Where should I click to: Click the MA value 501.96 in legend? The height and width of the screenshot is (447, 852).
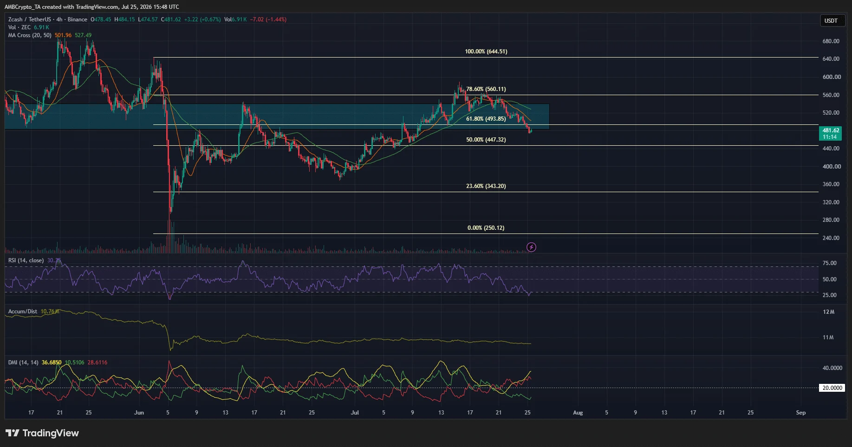pos(63,35)
